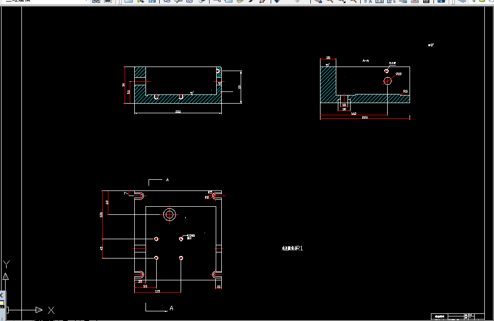
Task: Click the large concentric circle in plan view
Action: [x=170, y=215]
